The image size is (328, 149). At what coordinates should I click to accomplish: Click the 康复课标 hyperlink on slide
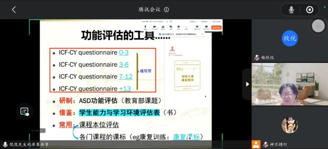[x=186, y=137]
